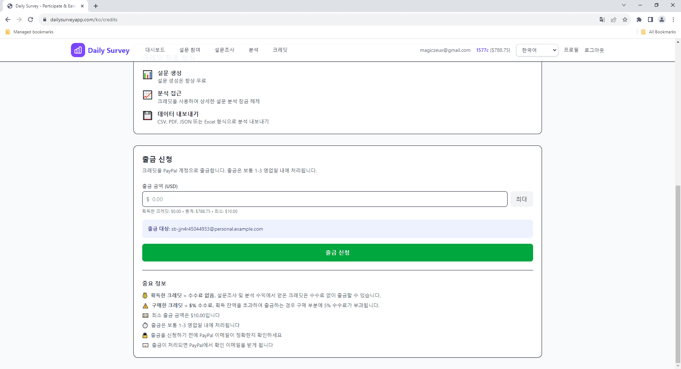Expand the tab search chevron
This screenshot has height=369, width=681.
tap(624, 5)
